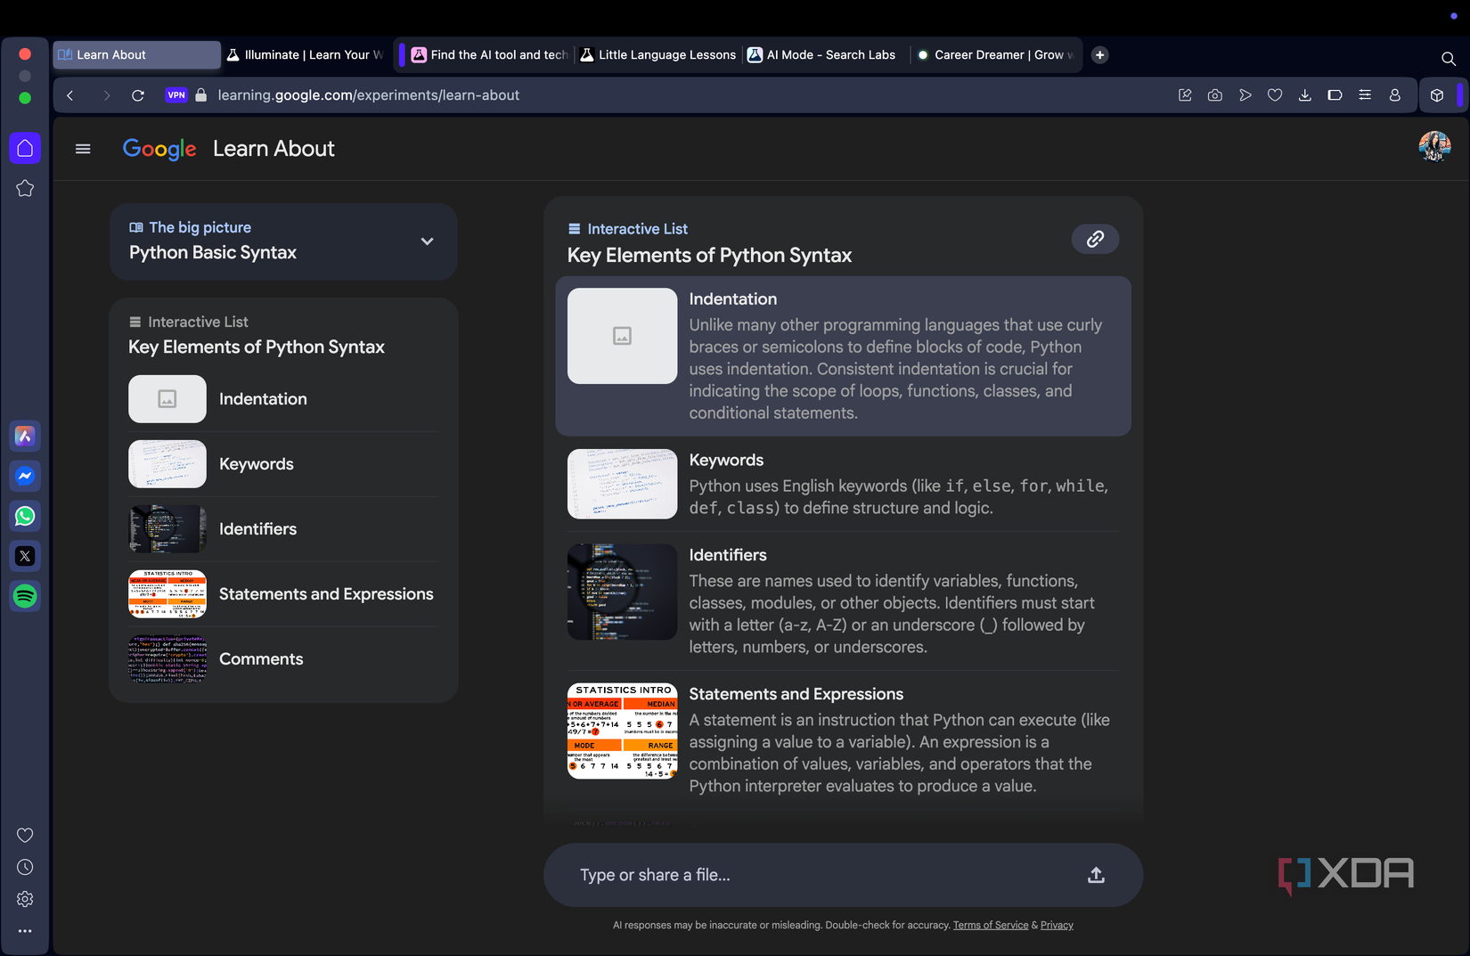Open the sidebar heart pinboards icon
The image size is (1470, 956).
pos(25,835)
